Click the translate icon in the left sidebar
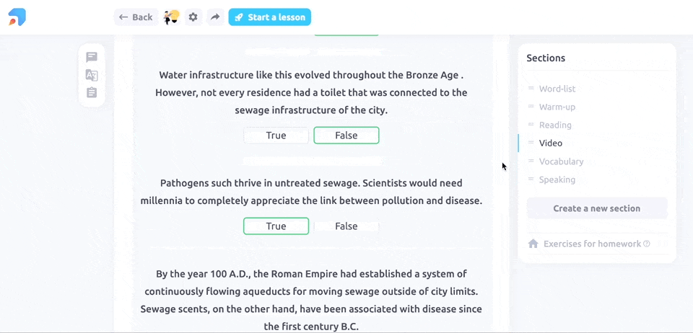693x333 pixels. point(92,75)
